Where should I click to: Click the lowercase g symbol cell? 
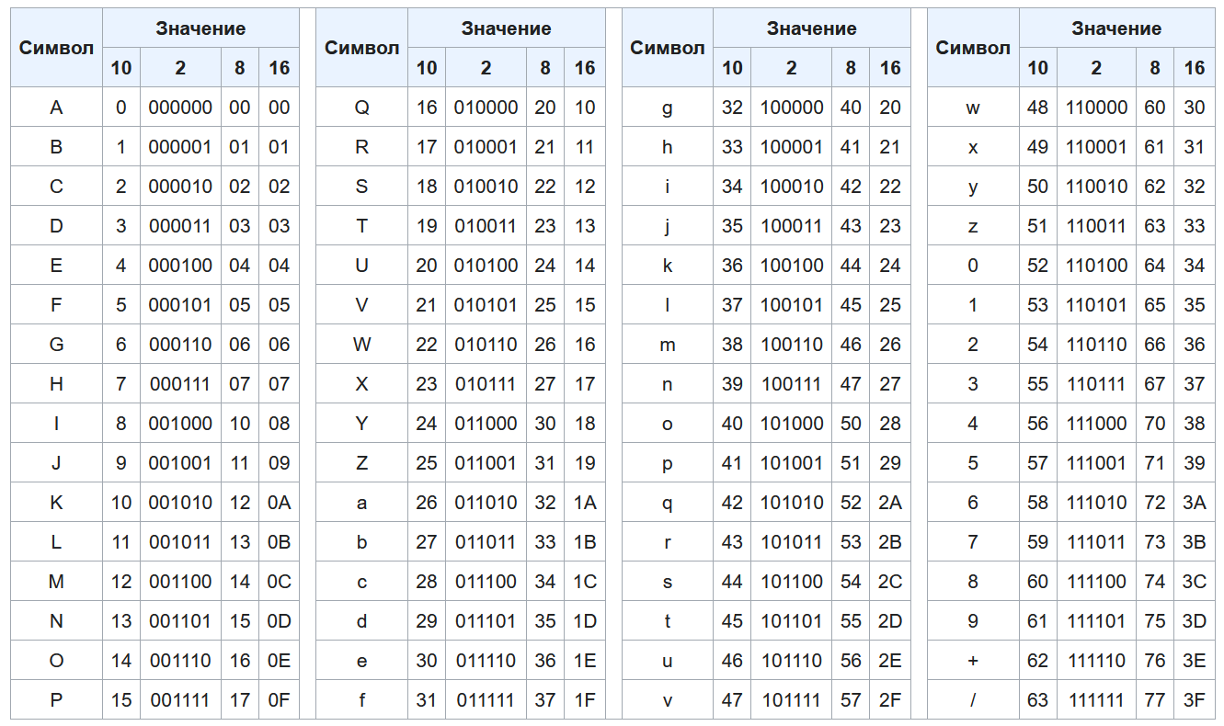[668, 108]
